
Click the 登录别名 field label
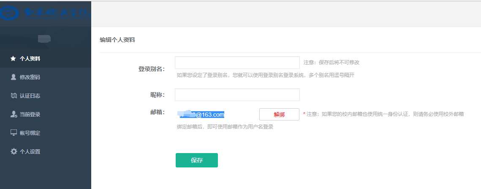coord(151,69)
